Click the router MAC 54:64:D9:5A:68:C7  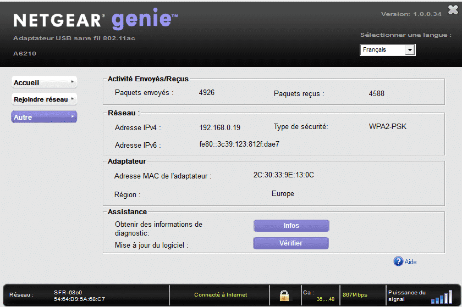[x=79, y=299]
